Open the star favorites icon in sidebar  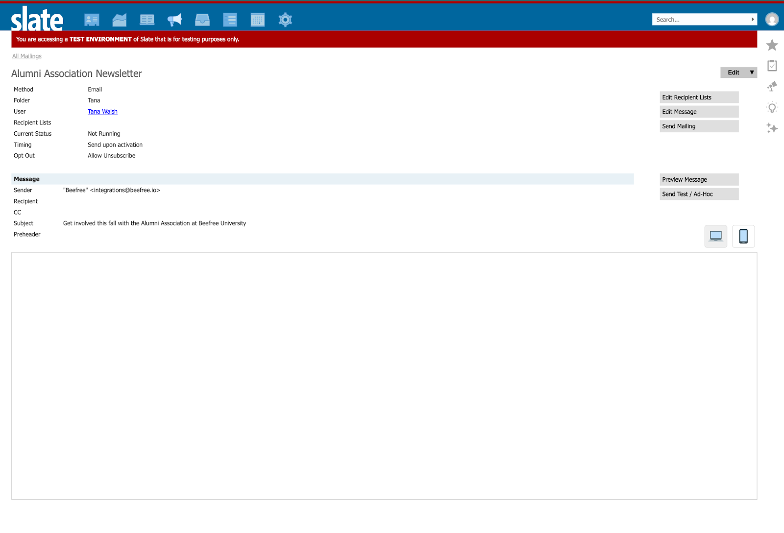point(772,45)
